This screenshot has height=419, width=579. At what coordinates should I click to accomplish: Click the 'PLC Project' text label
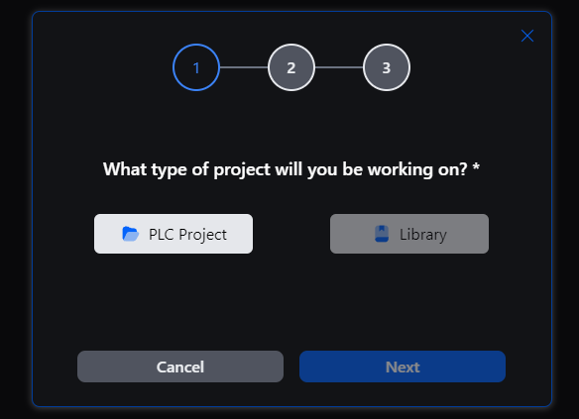click(187, 235)
